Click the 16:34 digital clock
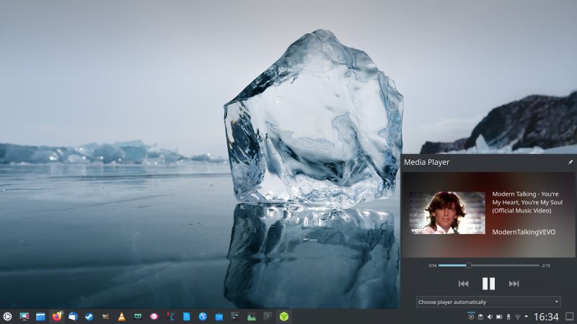This screenshot has height=324, width=577. 546,317
